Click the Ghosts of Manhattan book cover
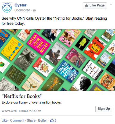 click(x=67, y=71)
